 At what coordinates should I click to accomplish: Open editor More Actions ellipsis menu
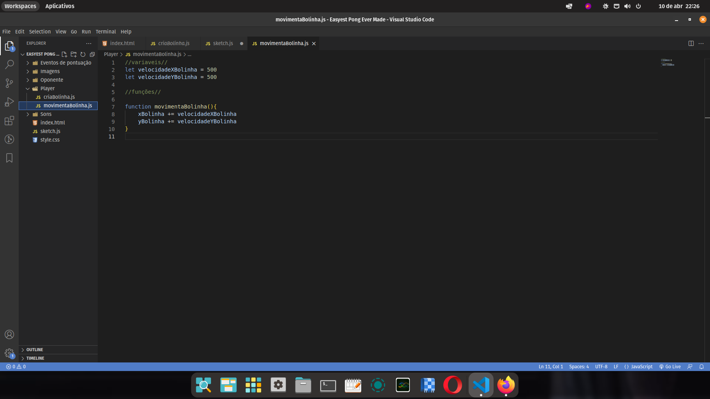click(701, 44)
